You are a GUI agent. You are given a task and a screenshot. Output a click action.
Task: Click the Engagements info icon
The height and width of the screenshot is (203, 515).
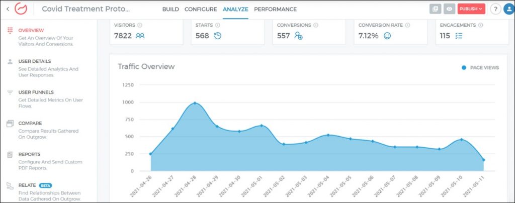click(481, 25)
